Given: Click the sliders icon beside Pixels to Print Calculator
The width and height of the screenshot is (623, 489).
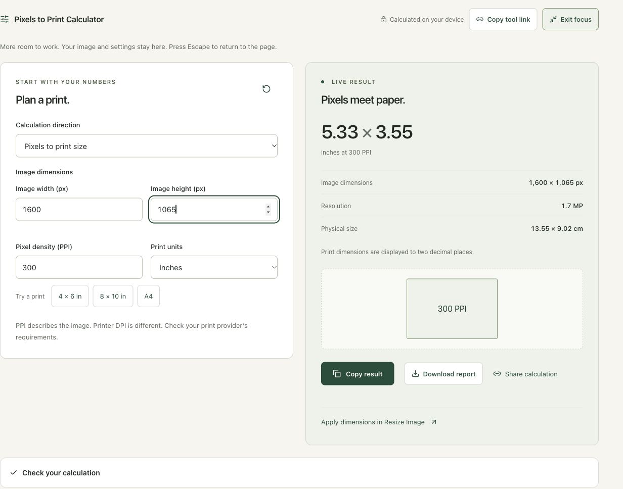Looking at the screenshot, I should (5, 19).
